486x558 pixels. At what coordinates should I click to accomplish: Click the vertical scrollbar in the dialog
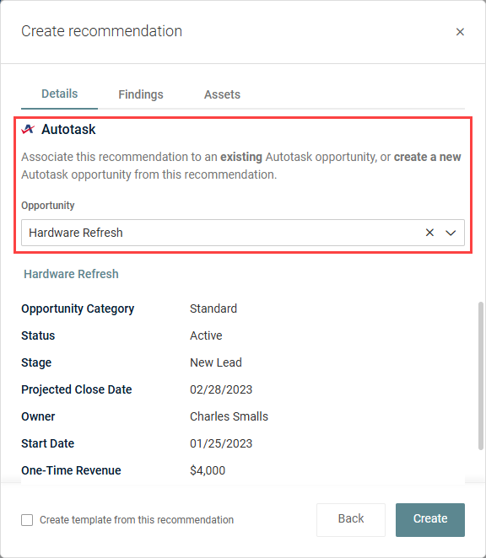pos(481,376)
